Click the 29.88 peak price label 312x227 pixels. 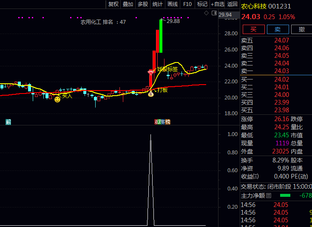click(x=173, y=21)
